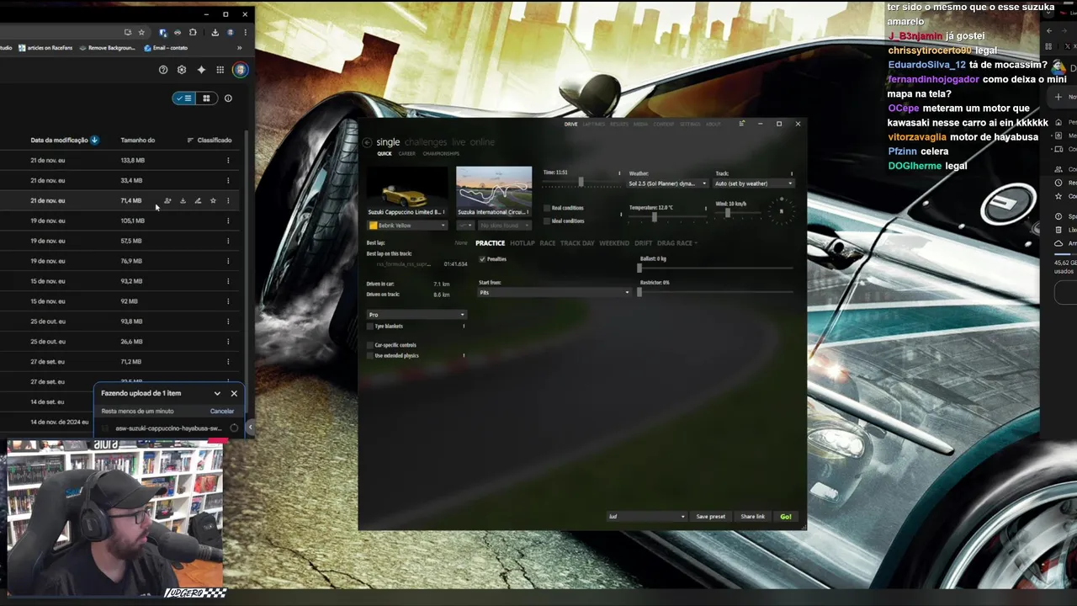Open more actions for 133,8 MB file
1077x606 pixels.
[228, 160]
